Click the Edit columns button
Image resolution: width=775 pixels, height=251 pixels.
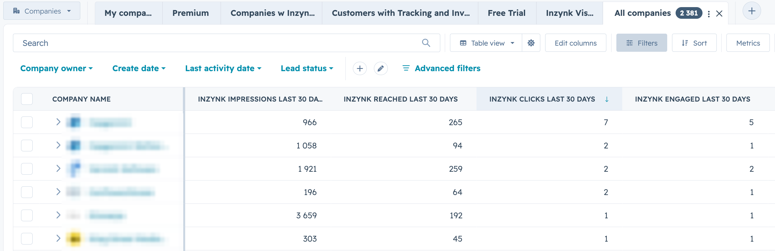(576, 43)
